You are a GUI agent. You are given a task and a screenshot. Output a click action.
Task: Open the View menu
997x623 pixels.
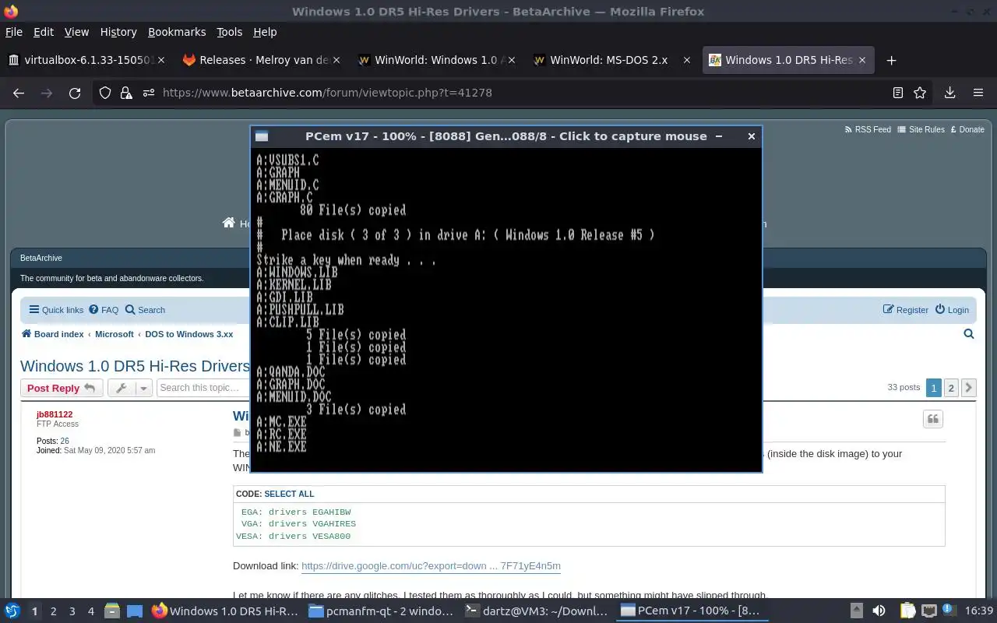[76, 32]
